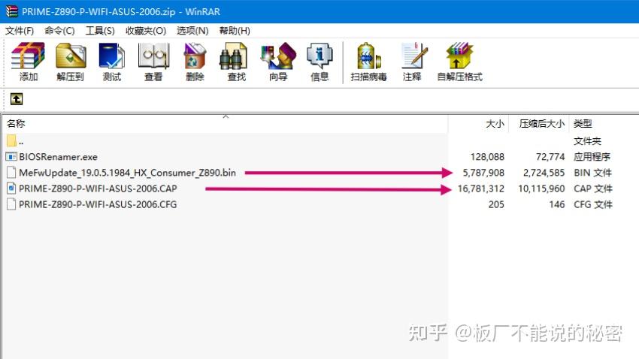Click the 解压到 (Extract to) toolbar icon

click(71, 56)
